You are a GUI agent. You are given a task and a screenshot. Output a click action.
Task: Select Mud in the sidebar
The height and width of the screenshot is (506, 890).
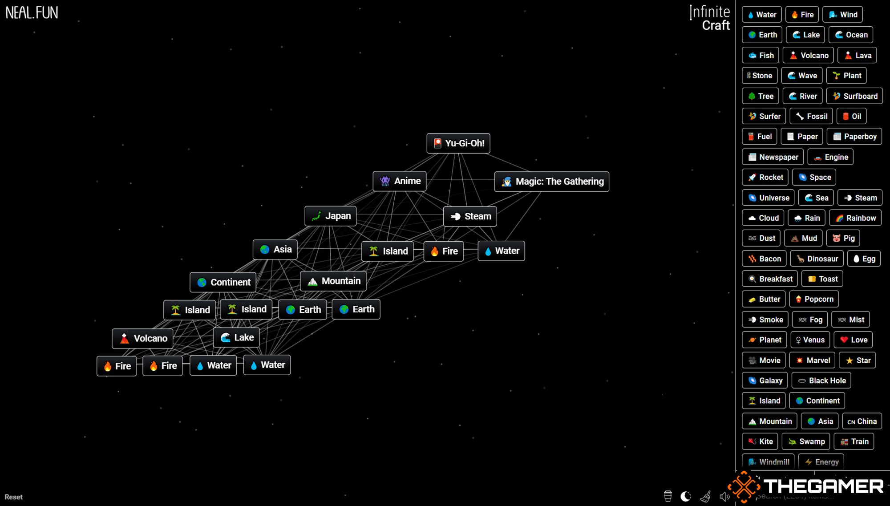[x=803, y=238]
